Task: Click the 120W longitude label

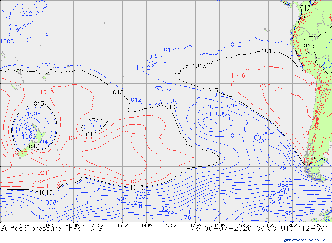Action: (196, 226)
